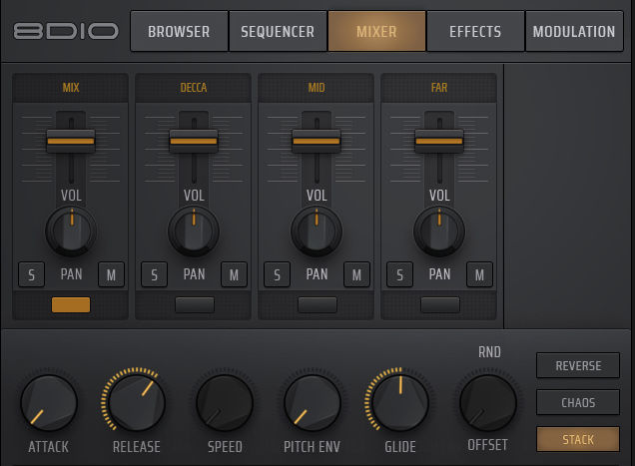Enable the DECCA channel load button

195,304
